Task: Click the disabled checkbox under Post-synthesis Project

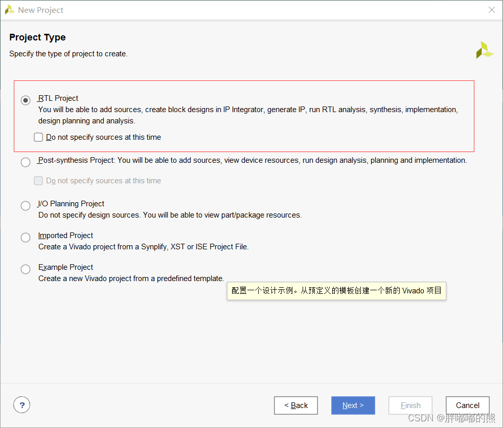Action: coord(38,181)
